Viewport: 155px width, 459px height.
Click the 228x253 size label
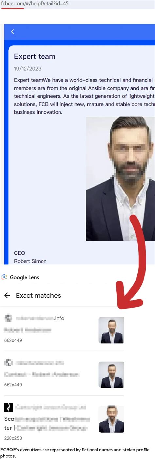13,438
